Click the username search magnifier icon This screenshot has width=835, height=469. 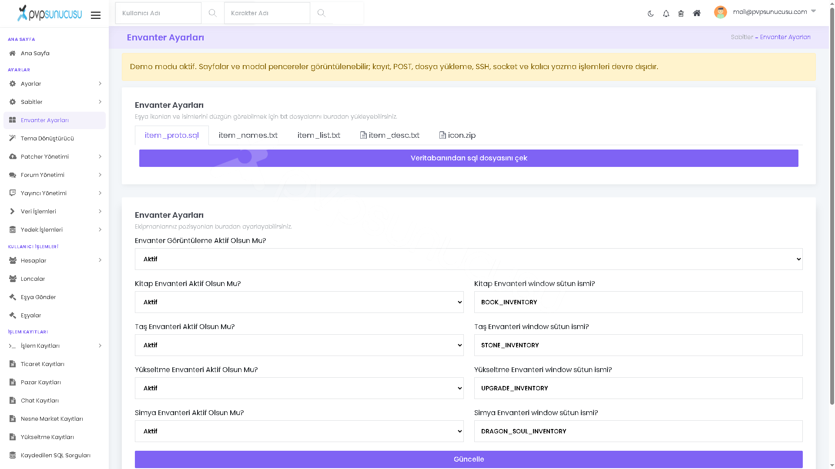tap(212, 13)
